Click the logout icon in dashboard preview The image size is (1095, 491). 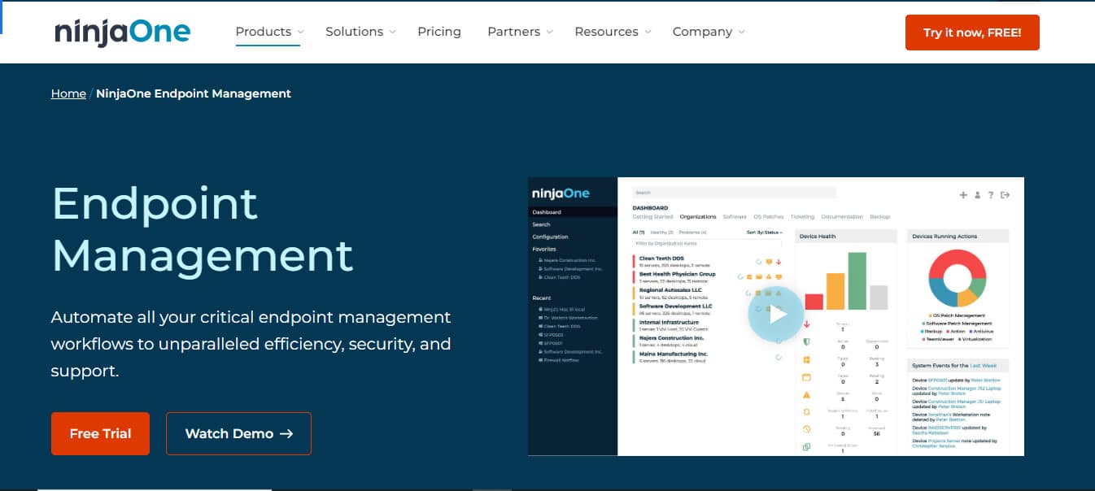pos(1005,195)
